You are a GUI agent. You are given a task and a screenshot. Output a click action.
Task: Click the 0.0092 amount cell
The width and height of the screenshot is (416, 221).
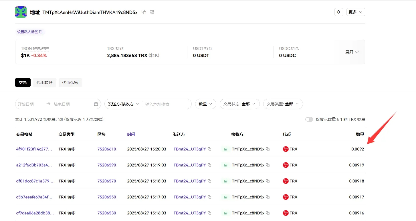click(358, 149)
